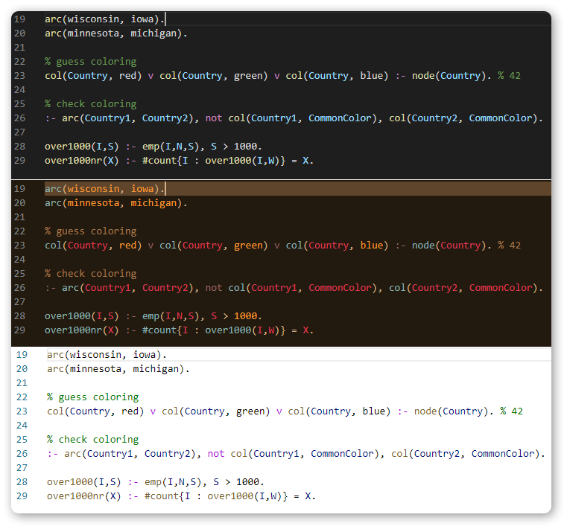This screenshot has width=567, height=529.
Task: Click 'emp' predicate in the brown panel
Action: (151, 316)
